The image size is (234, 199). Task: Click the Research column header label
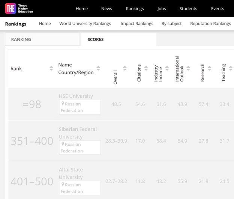(x=202, y=72)
